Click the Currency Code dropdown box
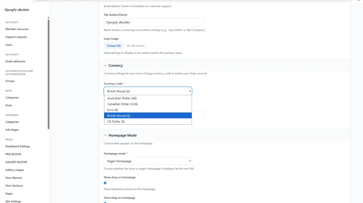The height and width of the screenshot is (203, 363). pyautogui.click(x=148, y=91)
